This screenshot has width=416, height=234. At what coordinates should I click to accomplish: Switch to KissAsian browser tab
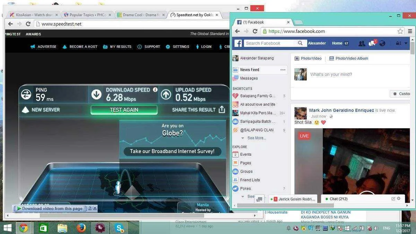34,15
